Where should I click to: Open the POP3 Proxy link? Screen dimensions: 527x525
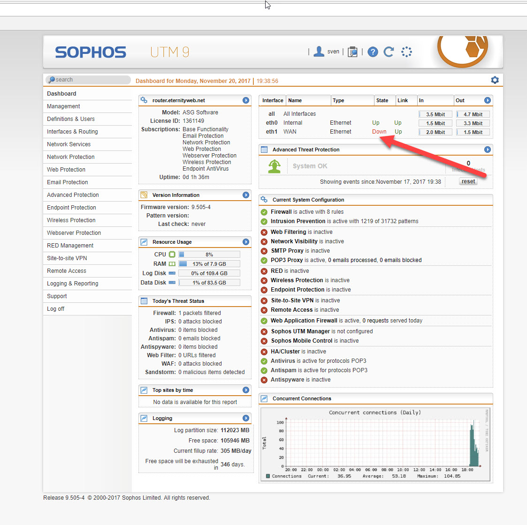tap(287, 260)
